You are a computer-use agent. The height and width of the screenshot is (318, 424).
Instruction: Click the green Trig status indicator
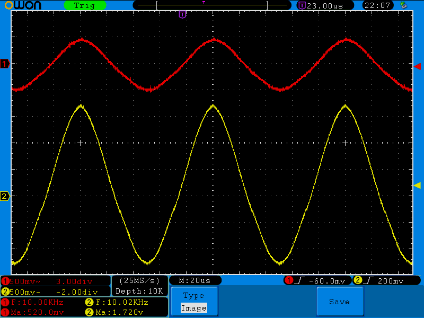tap(85, 5)
